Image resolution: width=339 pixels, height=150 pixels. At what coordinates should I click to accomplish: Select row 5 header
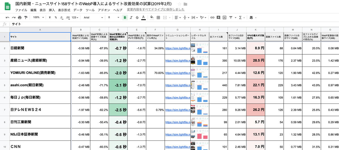pos(5,85)
